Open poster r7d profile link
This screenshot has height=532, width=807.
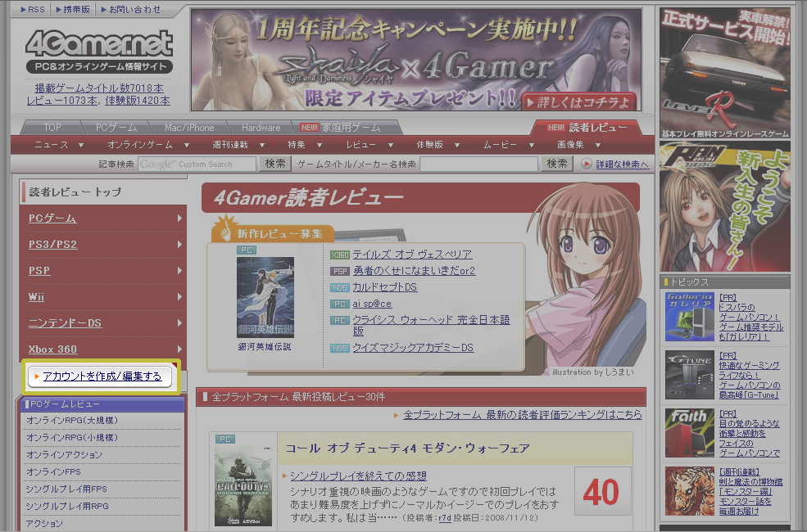445,518
